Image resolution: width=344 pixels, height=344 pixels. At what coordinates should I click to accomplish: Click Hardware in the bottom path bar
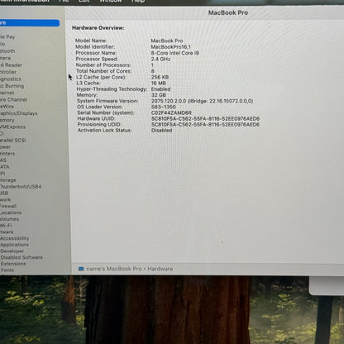point(160,269)
